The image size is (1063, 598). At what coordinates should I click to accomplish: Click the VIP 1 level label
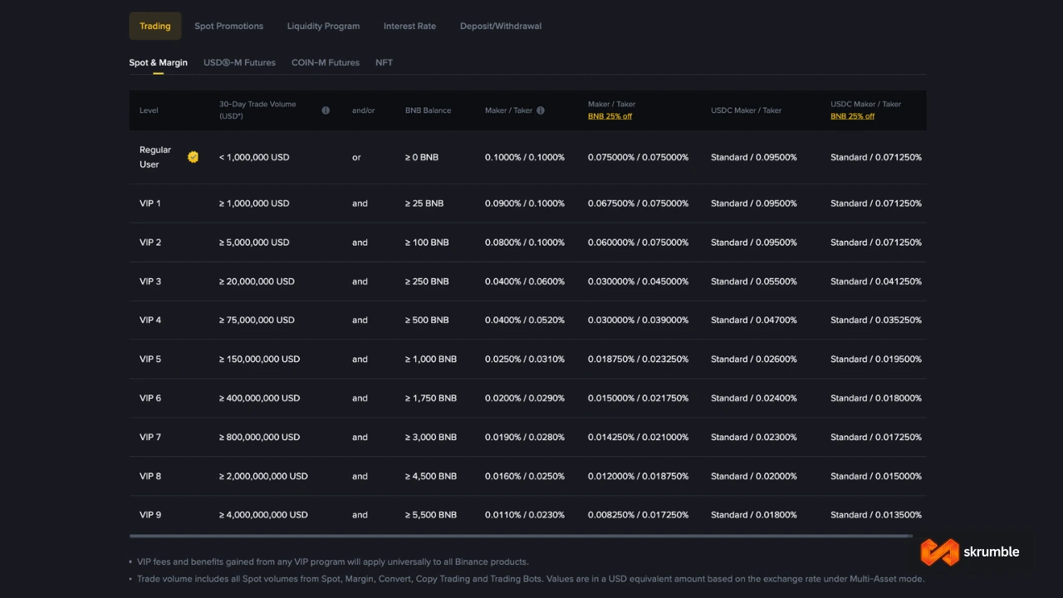[x=150, y=203]
